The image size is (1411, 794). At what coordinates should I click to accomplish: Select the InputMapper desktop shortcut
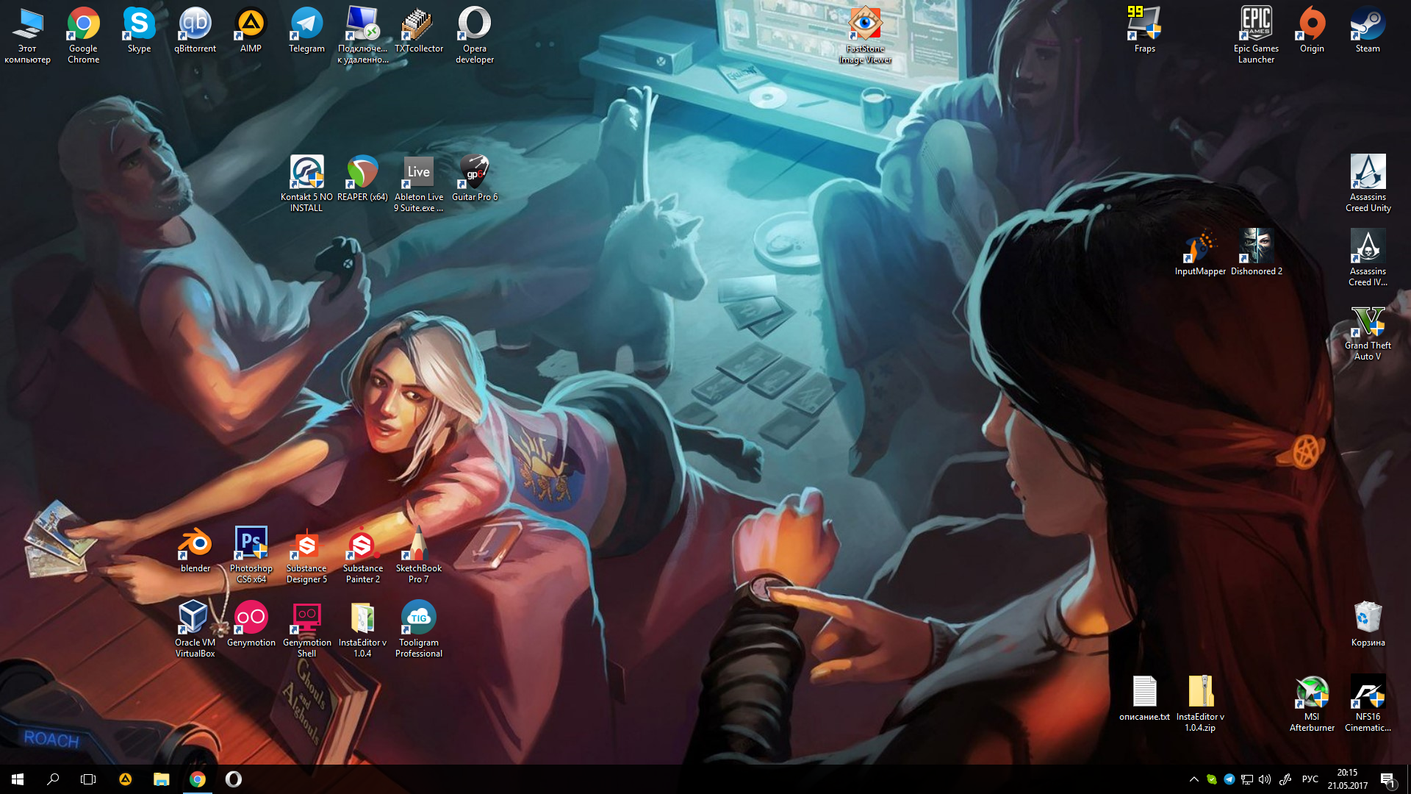point(1200,253)
